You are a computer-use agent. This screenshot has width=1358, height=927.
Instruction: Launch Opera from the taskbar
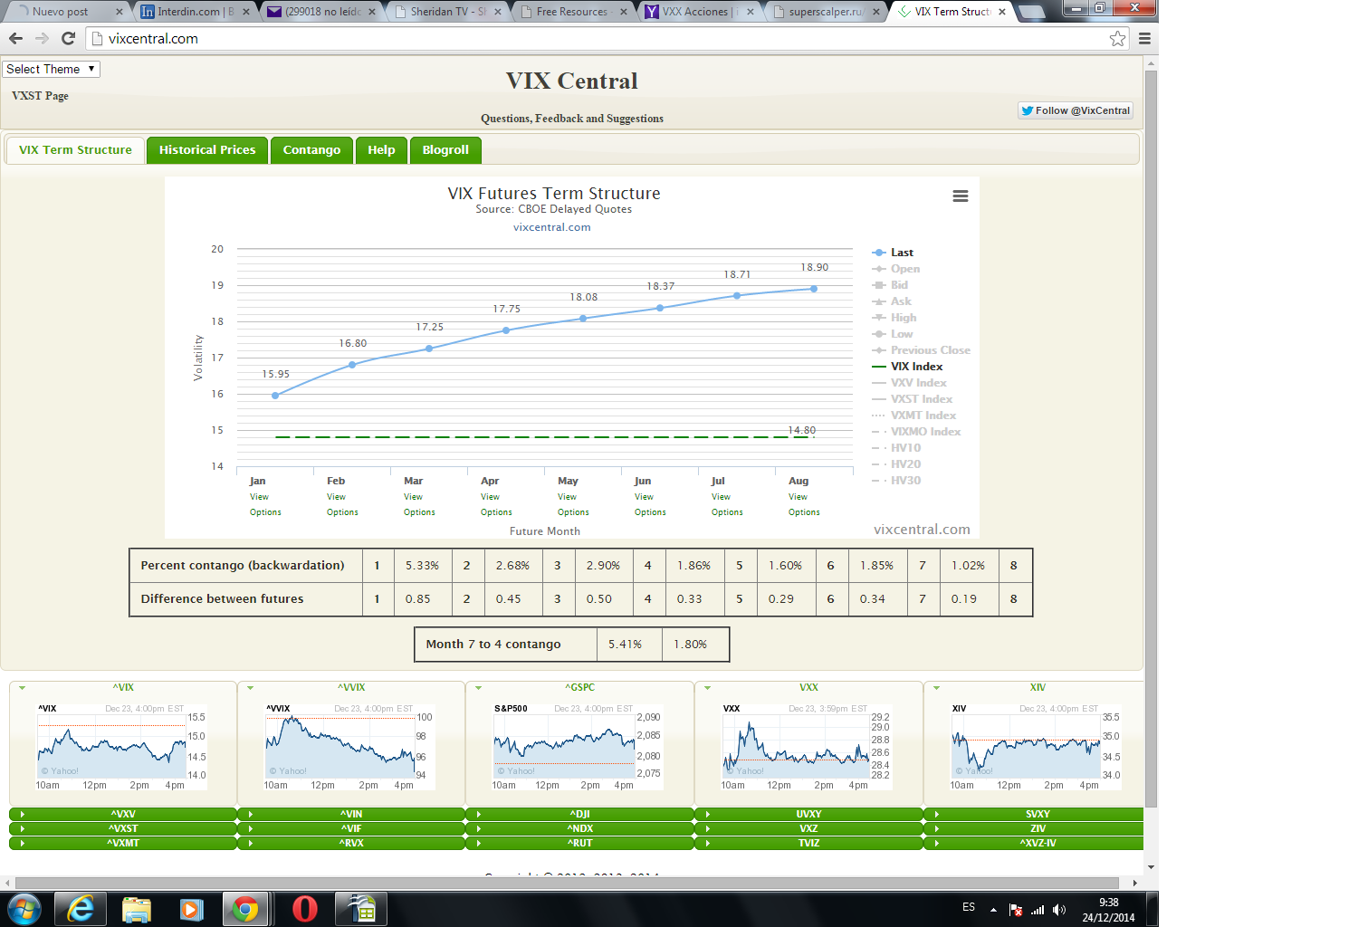(x=305, y=909)
